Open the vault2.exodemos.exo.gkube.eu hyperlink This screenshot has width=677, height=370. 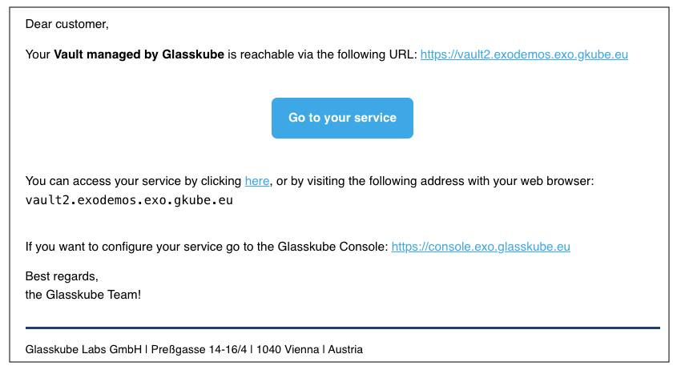click(x=524, y=55)
